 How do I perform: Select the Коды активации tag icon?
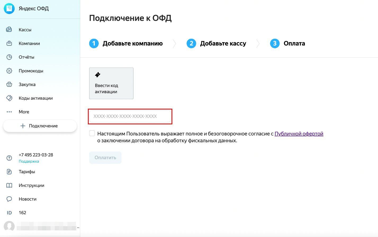(x=9, y=98)
